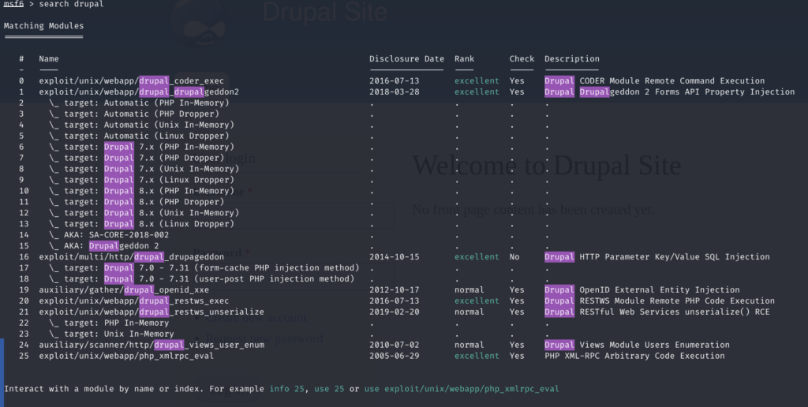Click the 'search drupal' command text
Image resolution: width=808 pixels, height=407 pixels.
(x=71, y=4)
